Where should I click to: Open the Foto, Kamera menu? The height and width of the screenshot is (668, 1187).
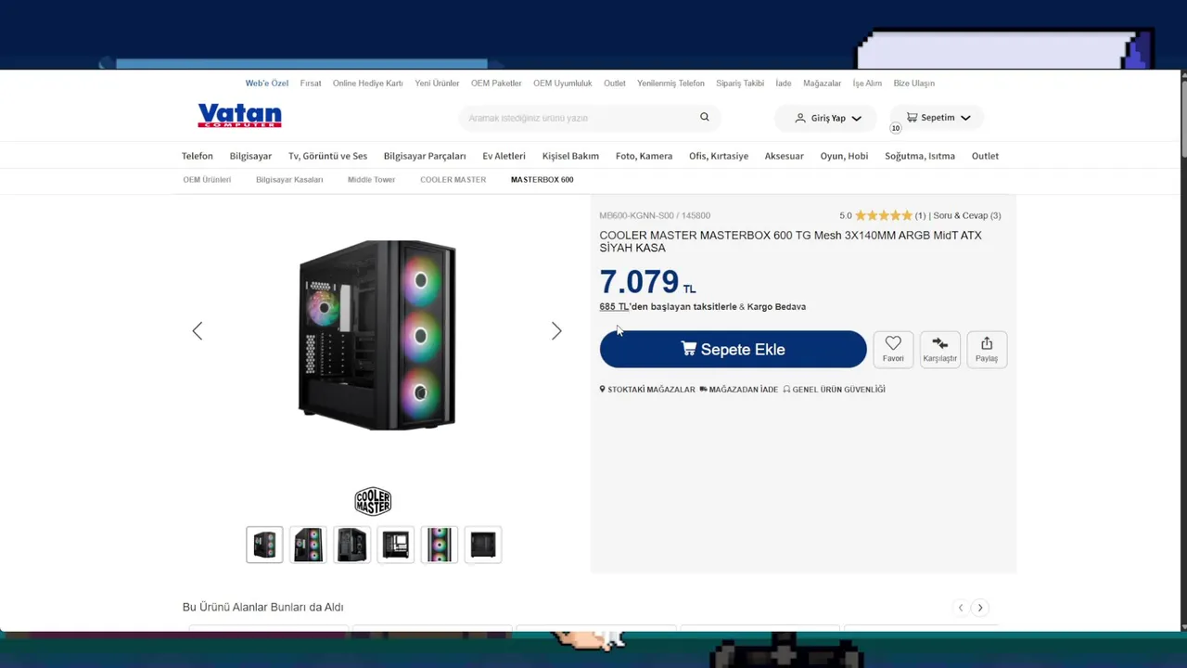644,156
